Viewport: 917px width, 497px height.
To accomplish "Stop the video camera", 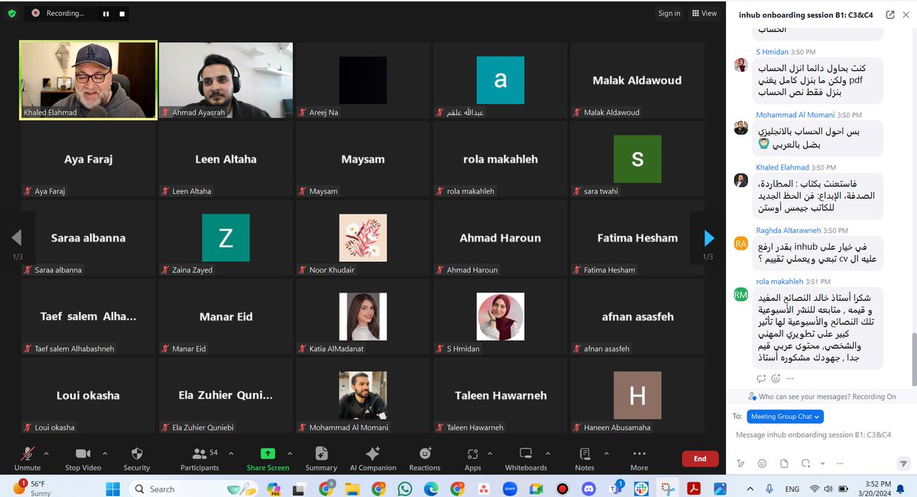I will pyautogui.click(x=83, y=458).
